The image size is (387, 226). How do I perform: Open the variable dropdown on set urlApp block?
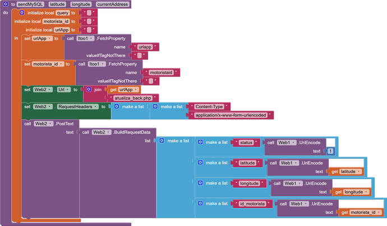pyautogui.click(x=49, y=39)
